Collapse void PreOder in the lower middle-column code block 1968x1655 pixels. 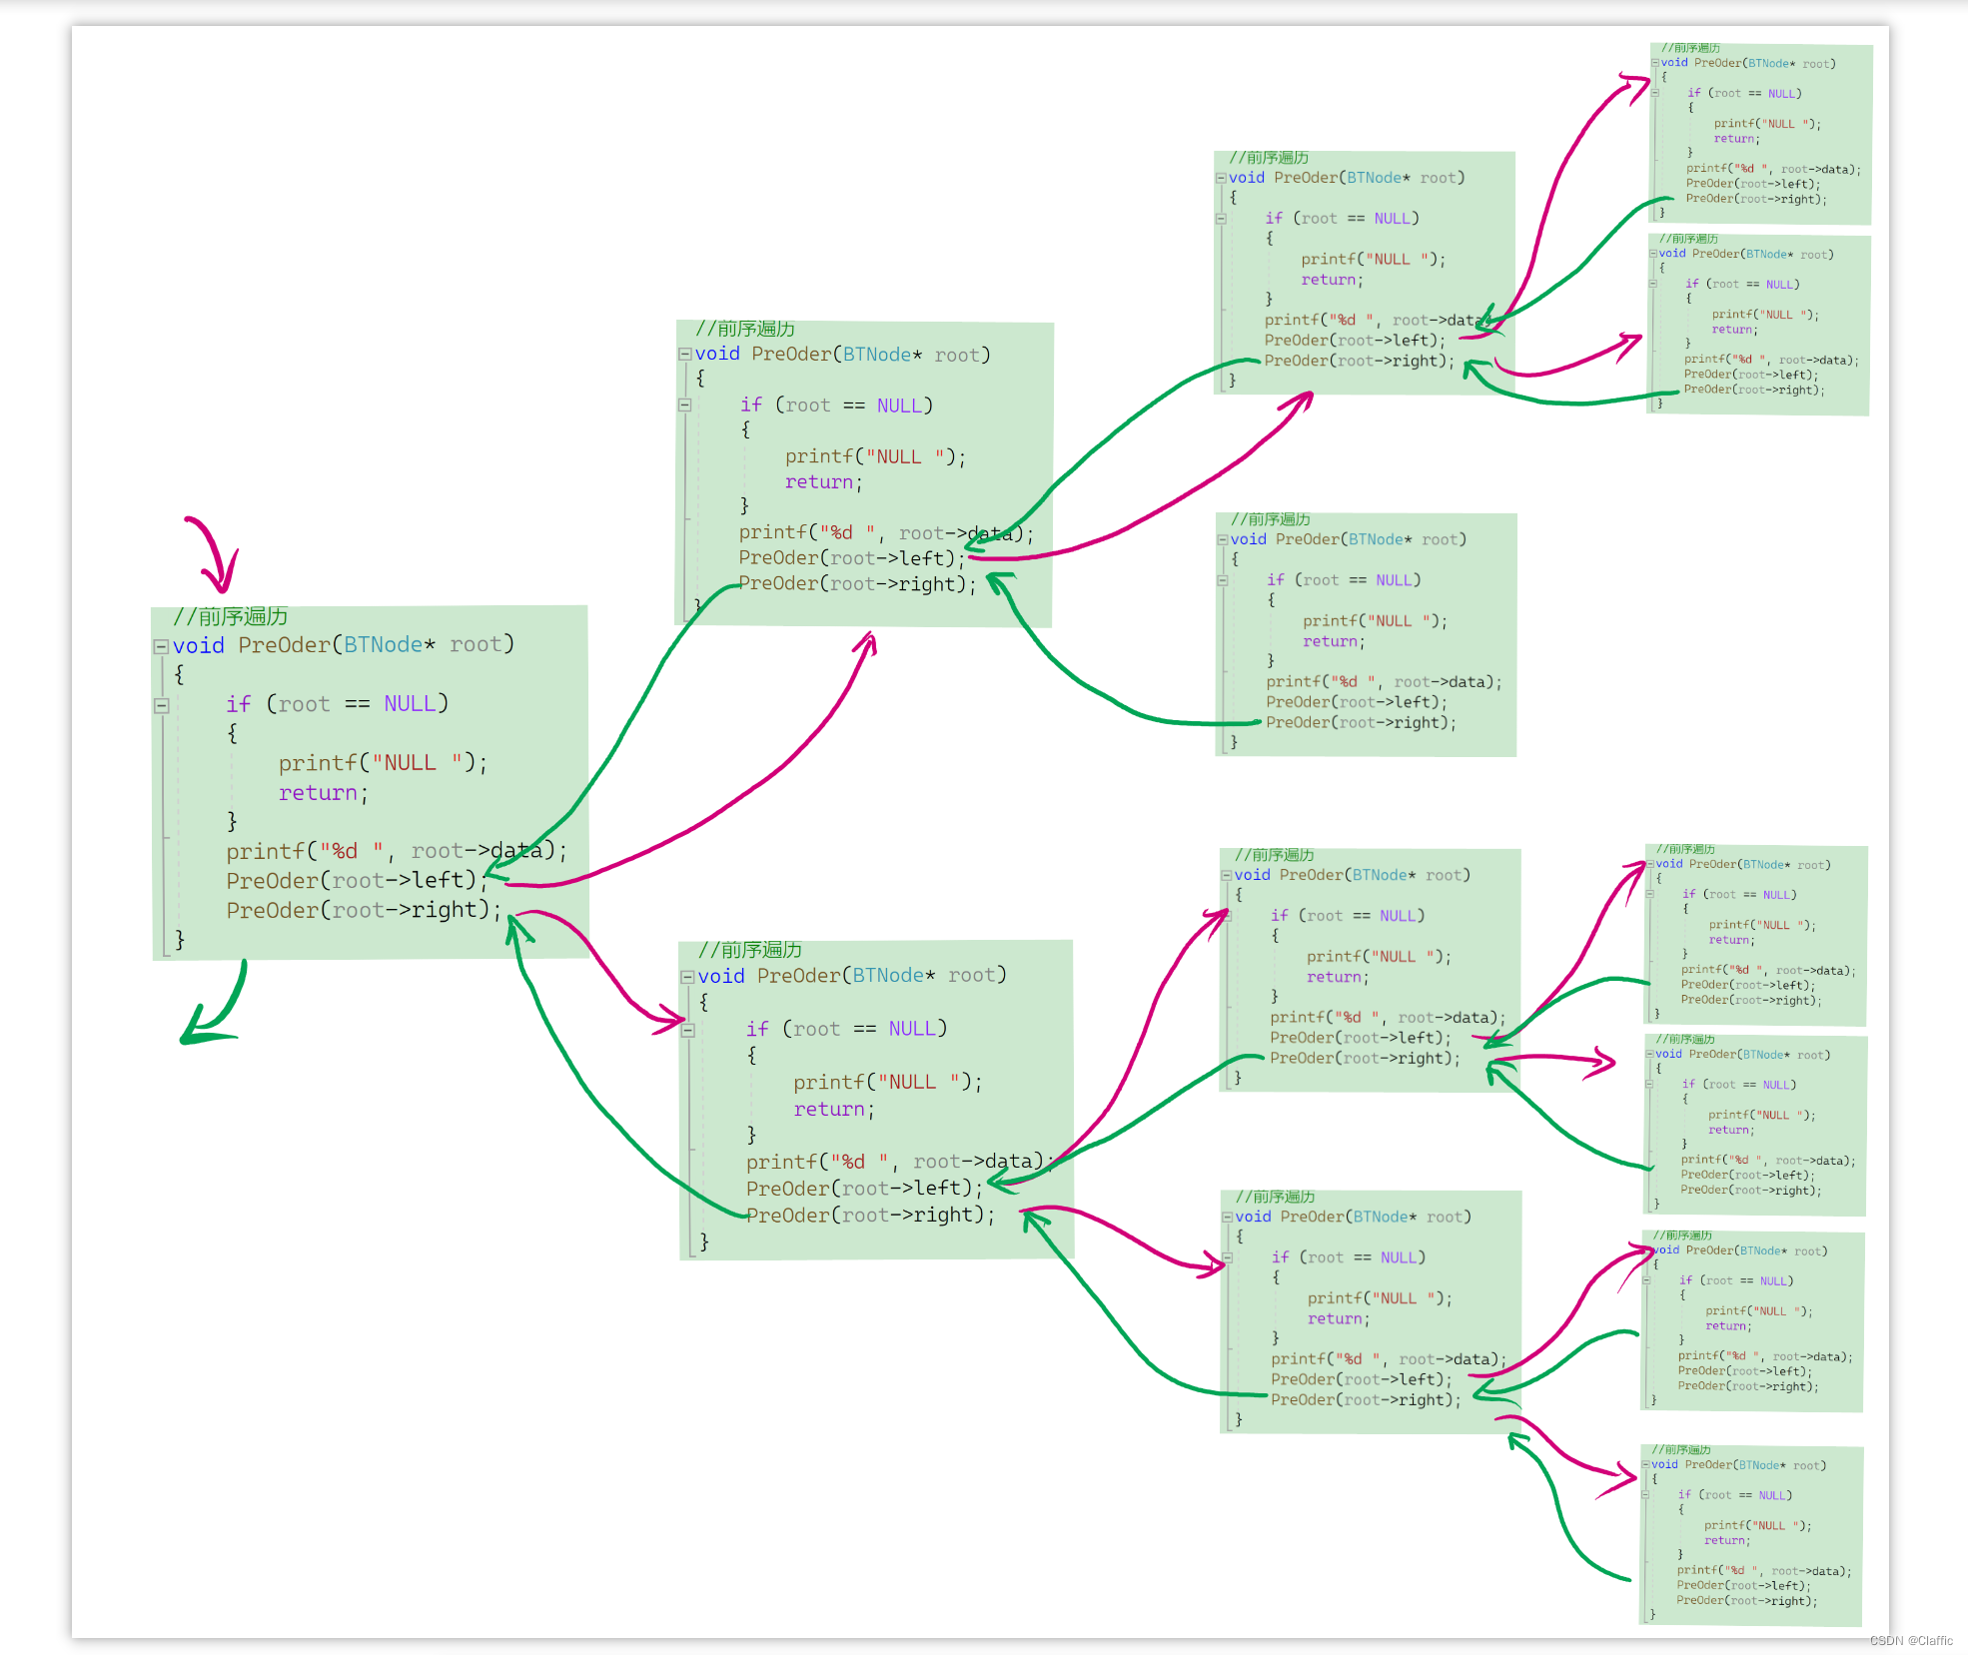tap(687, 977)
